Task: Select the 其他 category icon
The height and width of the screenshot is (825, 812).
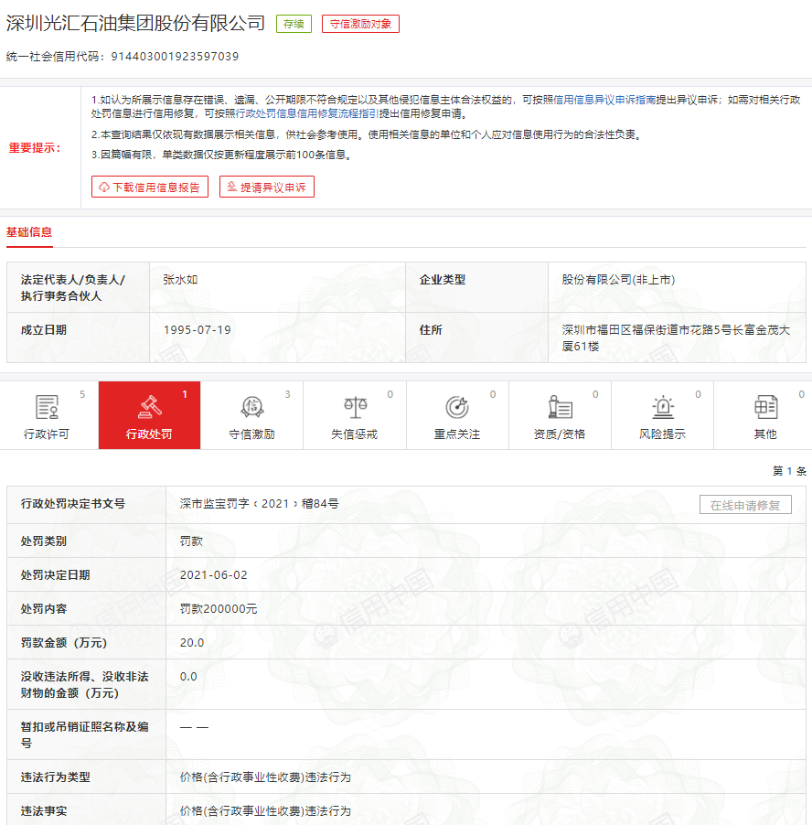Action: [764, 406]
